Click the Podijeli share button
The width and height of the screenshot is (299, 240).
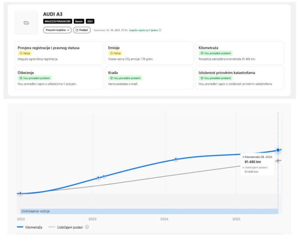coord(82,30)
